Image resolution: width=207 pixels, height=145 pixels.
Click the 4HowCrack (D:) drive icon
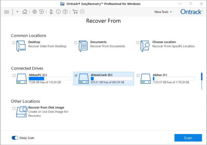point(83,79)
